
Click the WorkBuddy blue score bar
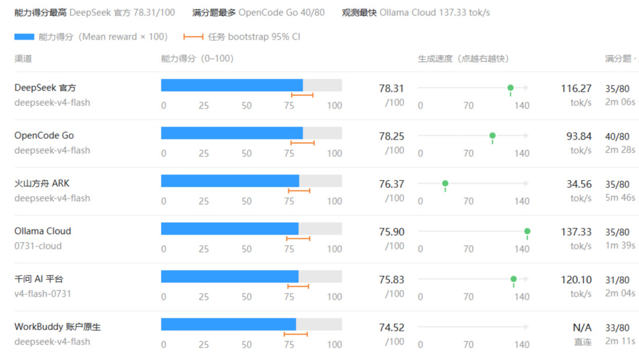coord(228,324)
